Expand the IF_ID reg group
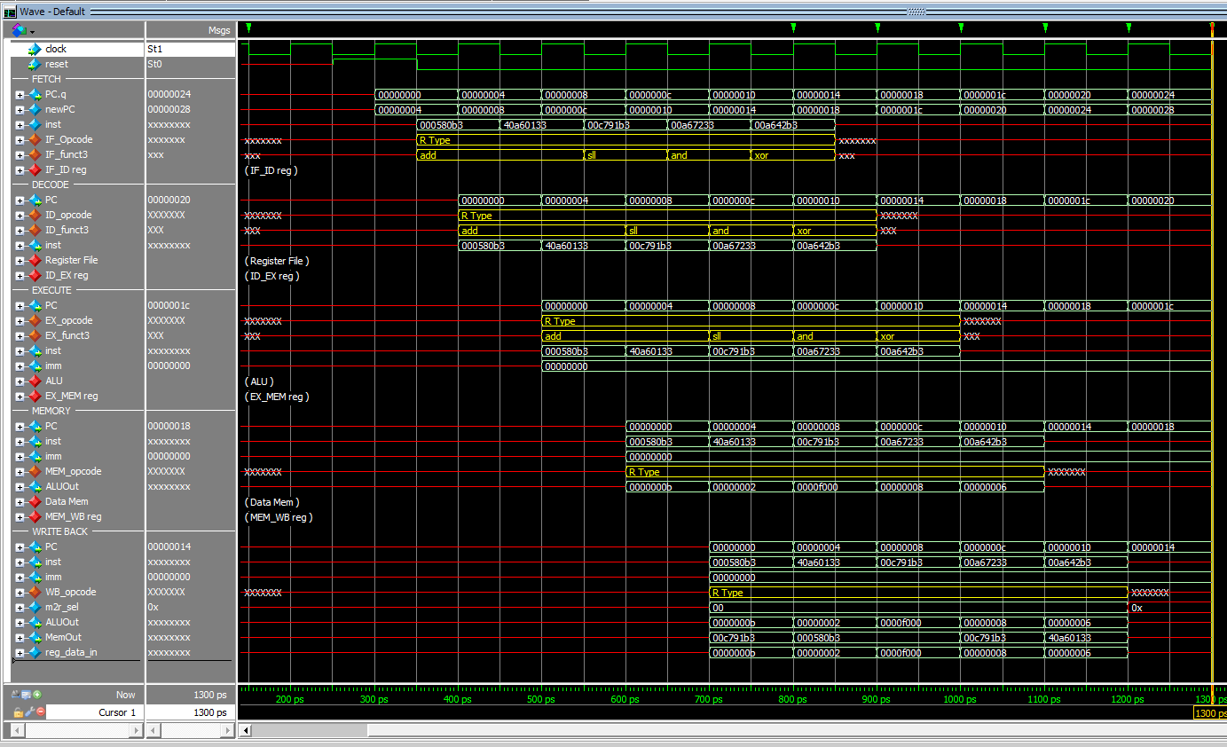Viewport: 1227px width, 747px height. (x=20, y=169)
